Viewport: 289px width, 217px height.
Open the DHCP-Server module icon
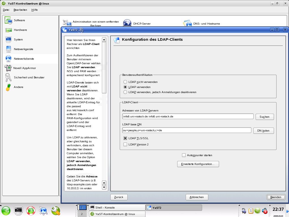pos(127,23)
